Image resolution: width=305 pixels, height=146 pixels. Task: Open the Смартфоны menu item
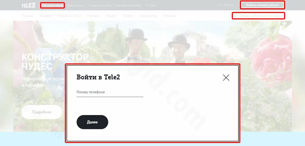pyautogui.click(x=148, y=16)
